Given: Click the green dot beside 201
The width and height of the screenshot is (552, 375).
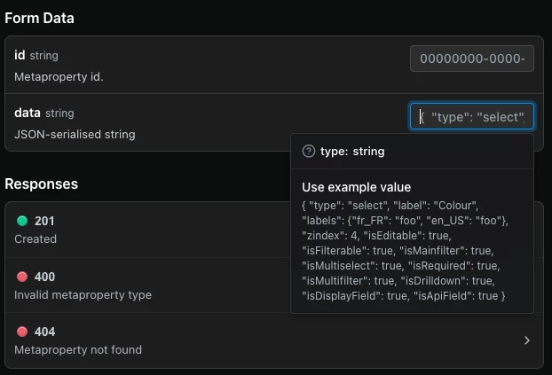Looking at the screenshot, I should click(22, 221).
